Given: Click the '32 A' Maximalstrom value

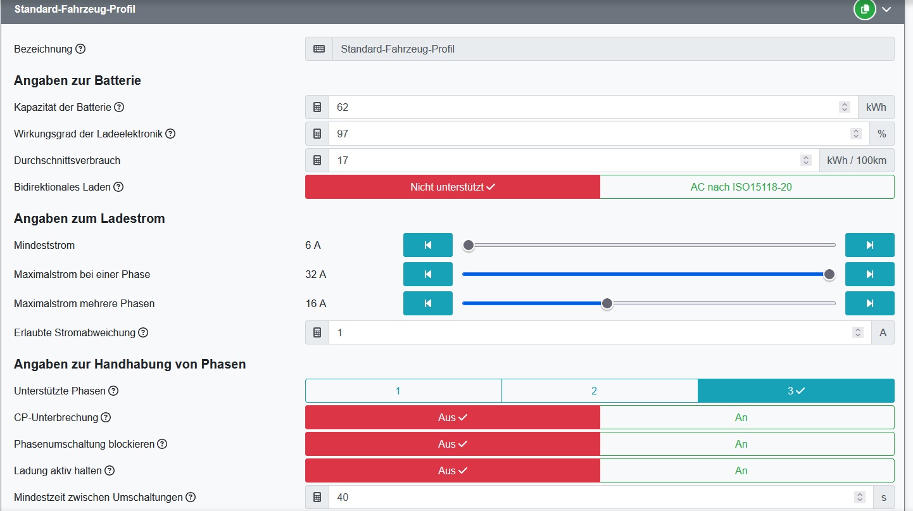Looking at the screenshot, I should [x=316, y=274].
